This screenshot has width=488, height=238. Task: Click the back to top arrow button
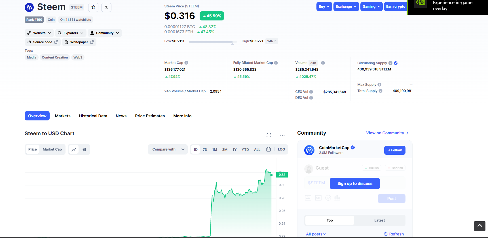480,226
